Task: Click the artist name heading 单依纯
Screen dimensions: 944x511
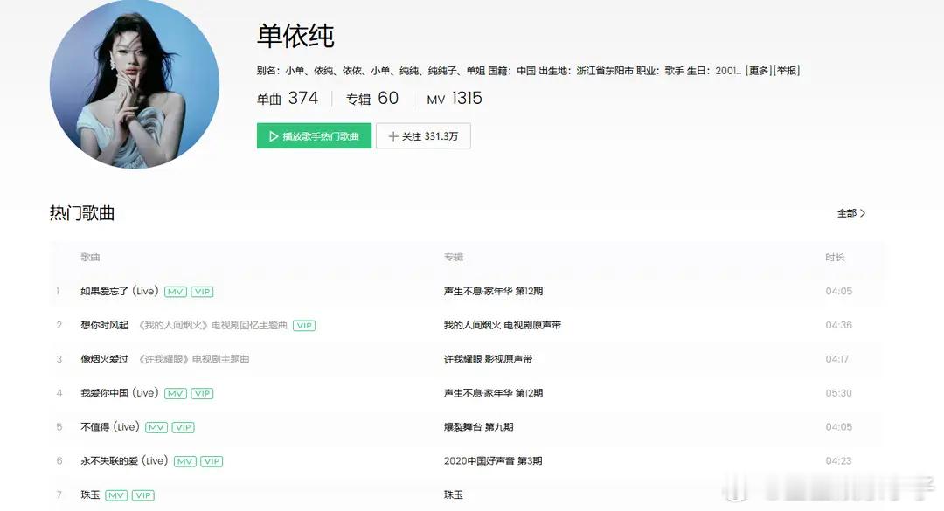Action: click(295, 36)
